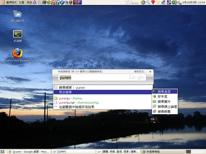The height and width of the screenshot is (154, 206).
Task: Launch Firefox from the top panel launcher
Action: [70, 2]
